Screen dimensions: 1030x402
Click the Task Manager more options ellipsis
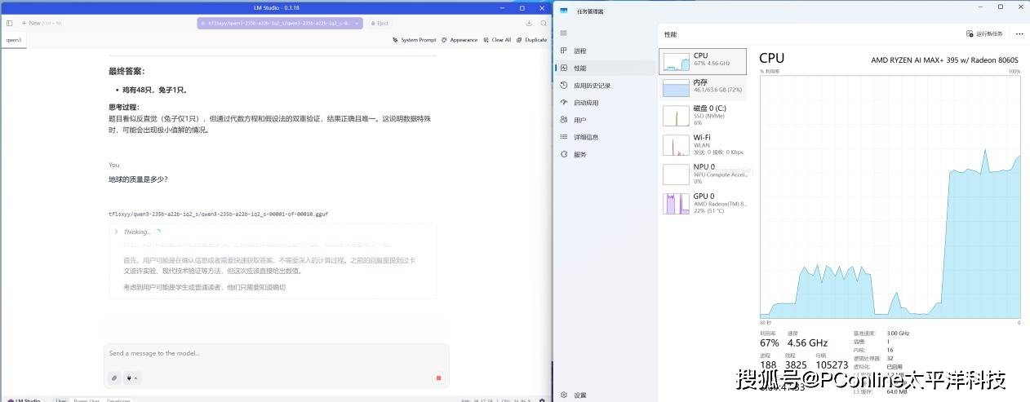1019,33
